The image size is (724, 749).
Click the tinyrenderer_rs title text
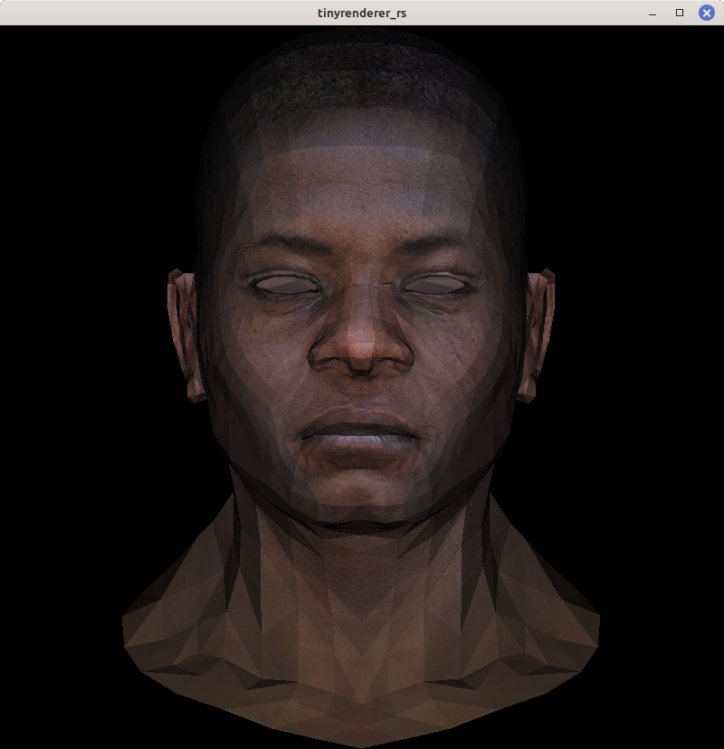pyautogui.click(x=362, y=13)
